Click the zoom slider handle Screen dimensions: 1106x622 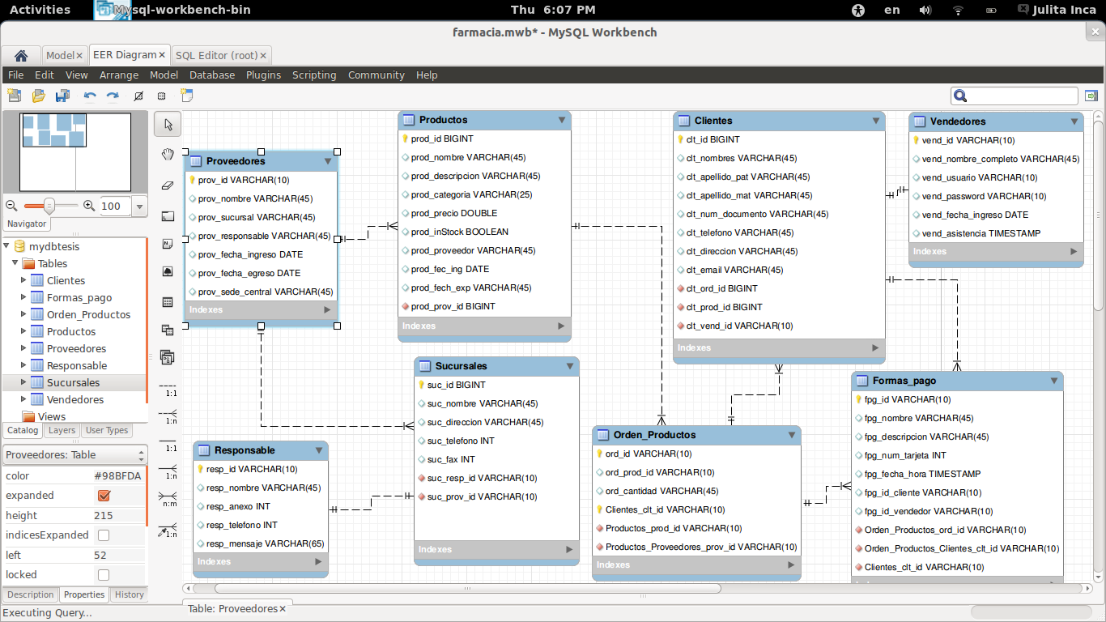pyautogui.click(x=49, y=206)
